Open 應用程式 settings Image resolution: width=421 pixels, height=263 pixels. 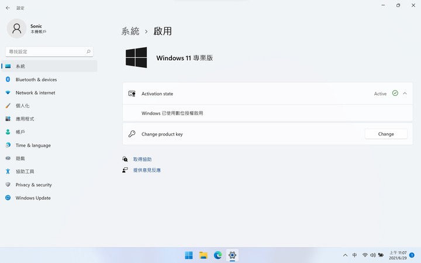click(49, 119)
